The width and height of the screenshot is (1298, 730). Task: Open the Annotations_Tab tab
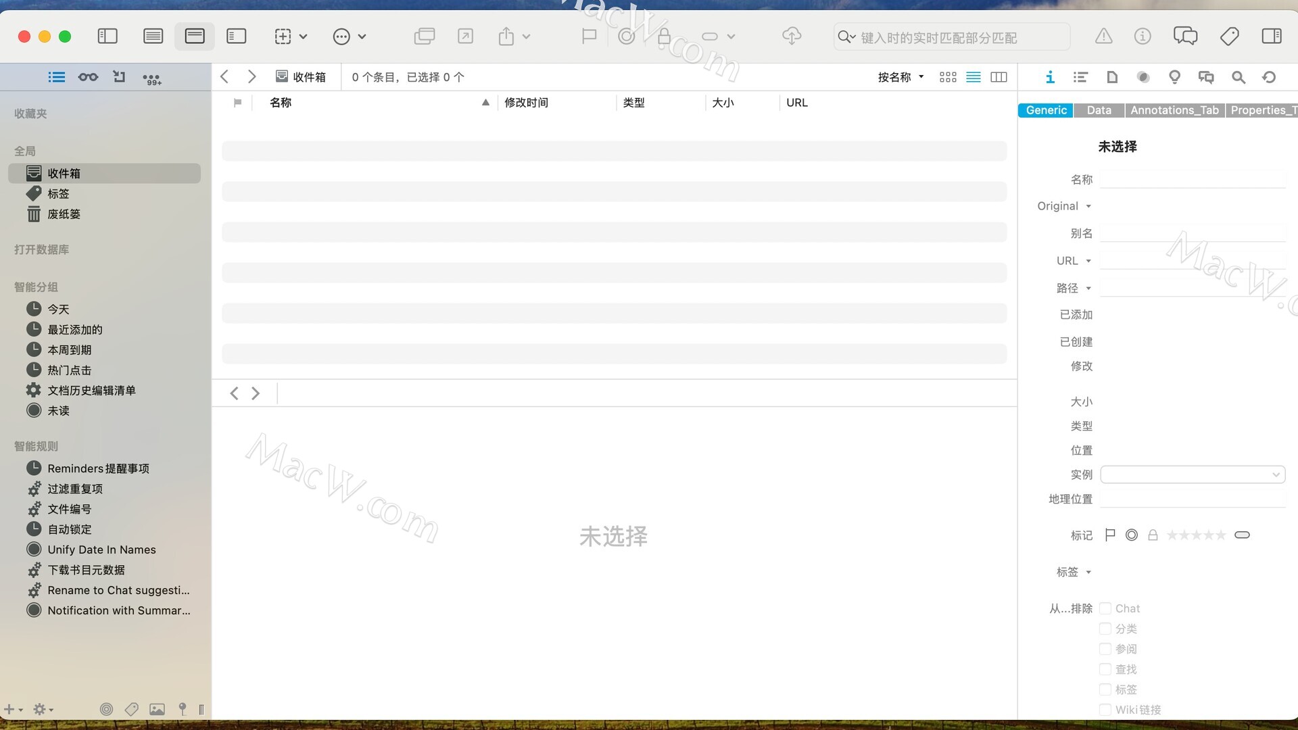(1174, 110)
